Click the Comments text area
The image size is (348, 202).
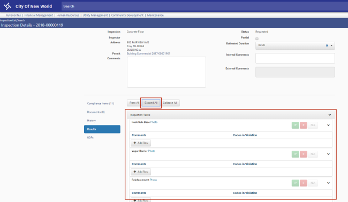167,72
